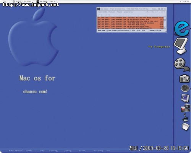191x153 pixels.
Task: Click the Bee Gees player taskbar entry
Action: click(46, 2)
